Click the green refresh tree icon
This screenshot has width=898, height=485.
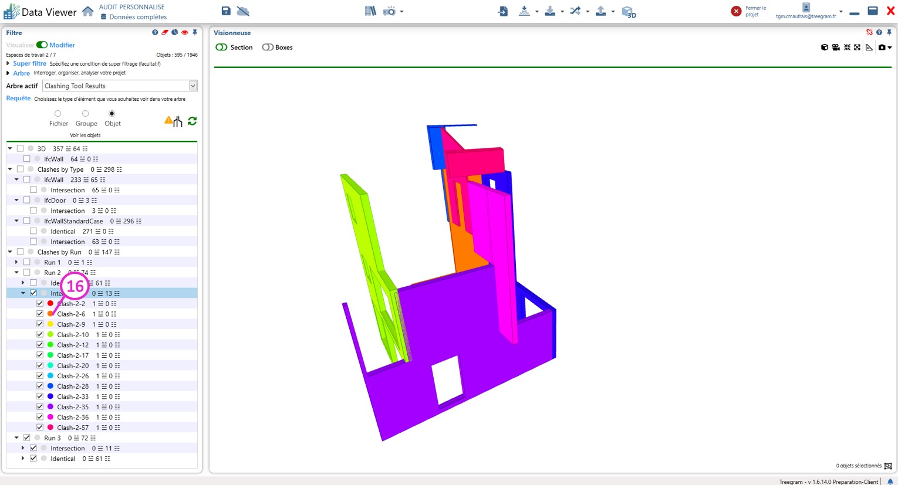[192, 121]
